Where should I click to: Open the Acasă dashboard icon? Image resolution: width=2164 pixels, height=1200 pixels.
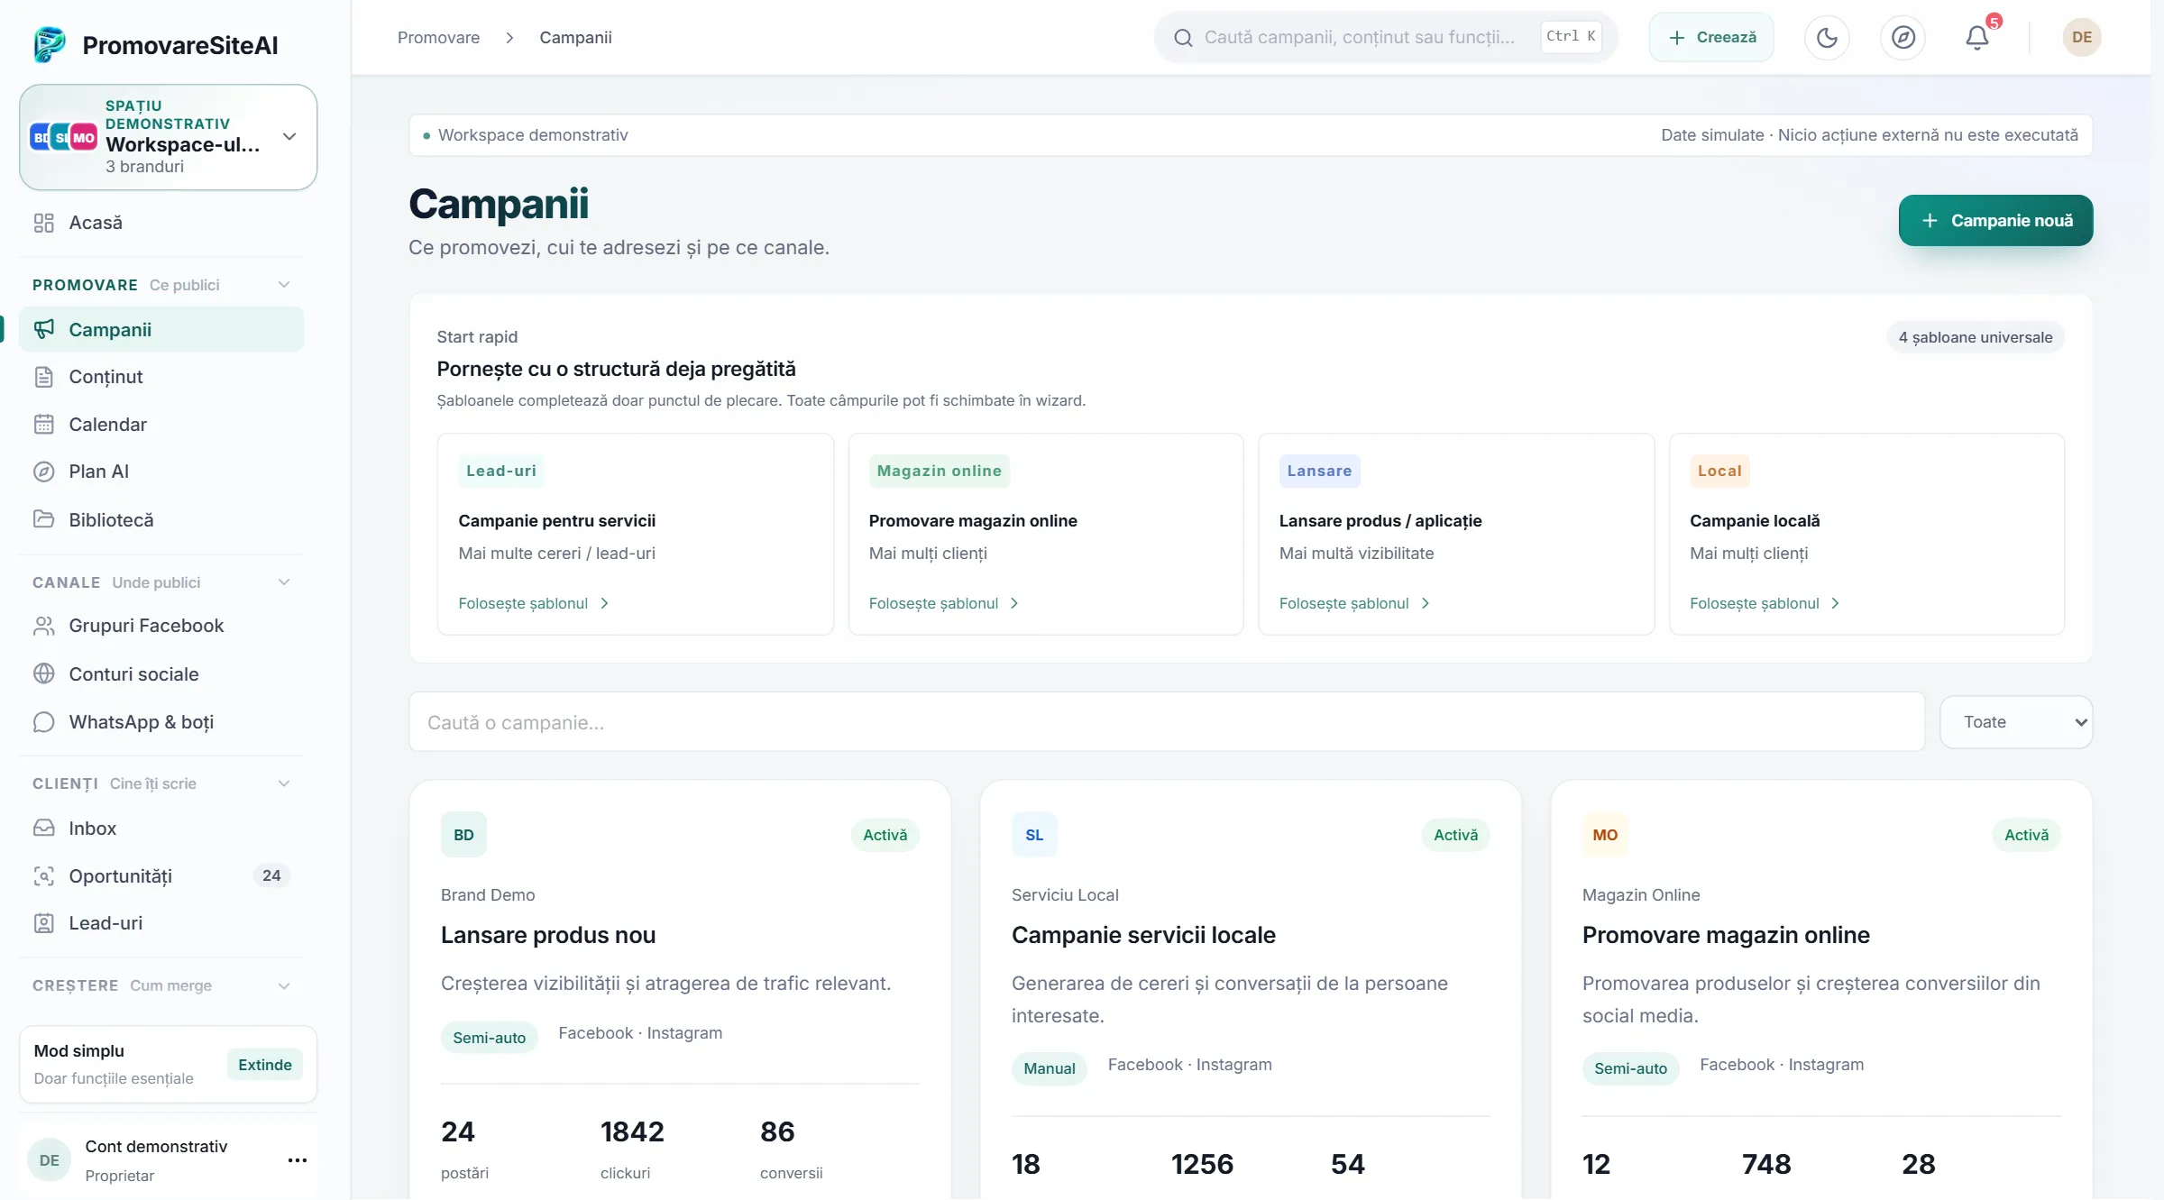[x=43, y=223]
